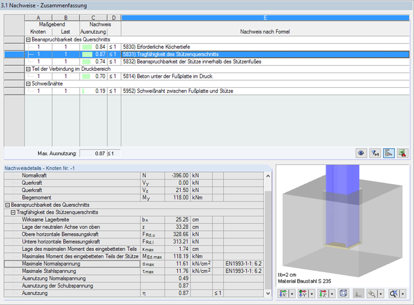Click green utilization bar 0.84
This screenshot has height=305, width=414.
87,47
